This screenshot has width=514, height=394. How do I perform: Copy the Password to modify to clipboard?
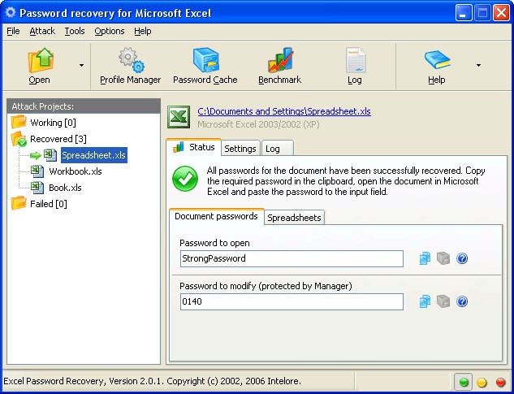(x=425, y=301)
